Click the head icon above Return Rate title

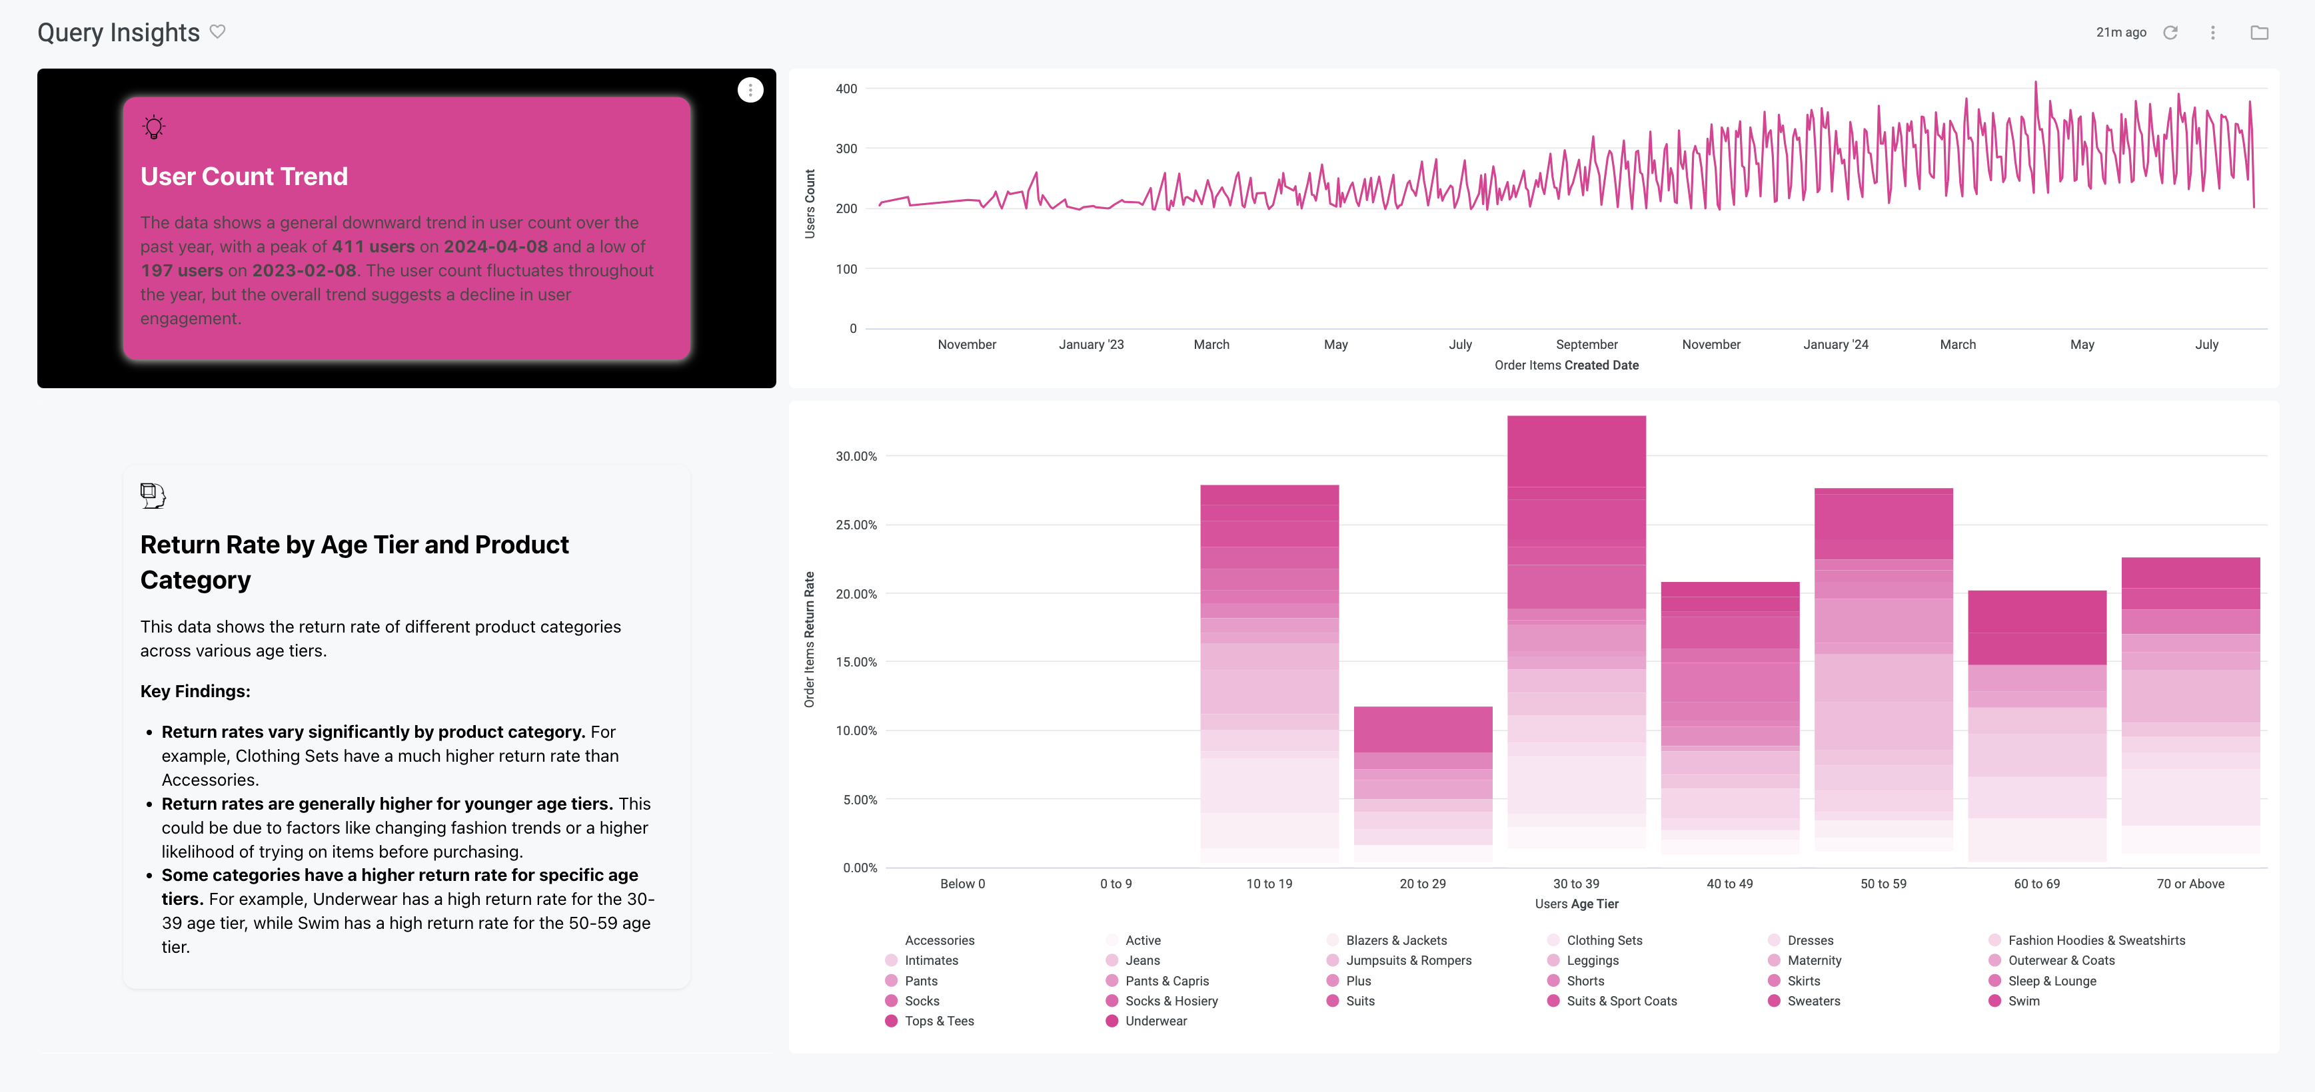(153, 495)
